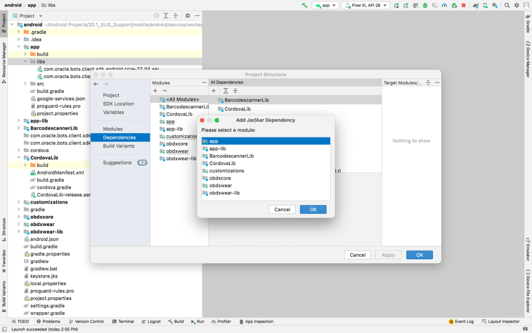The width and height of the screenshot is (532, 333).
Task: Select CordovaLib in module selection list
Action: pyautogui.click(x=266, y=163)
